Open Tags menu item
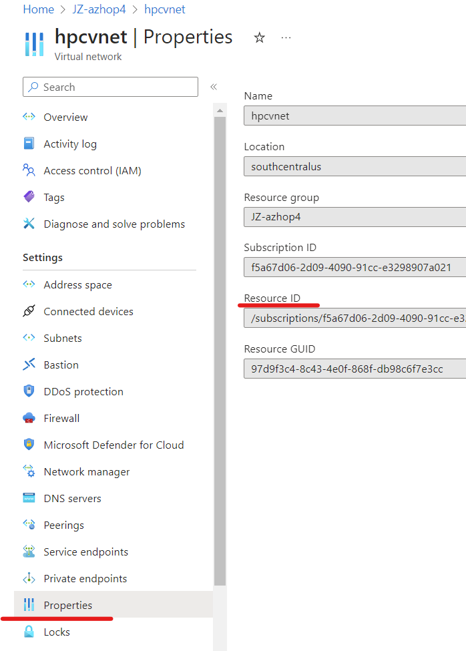Image resolution: width=466 pixels, height=651 pixels. (113, 196)
